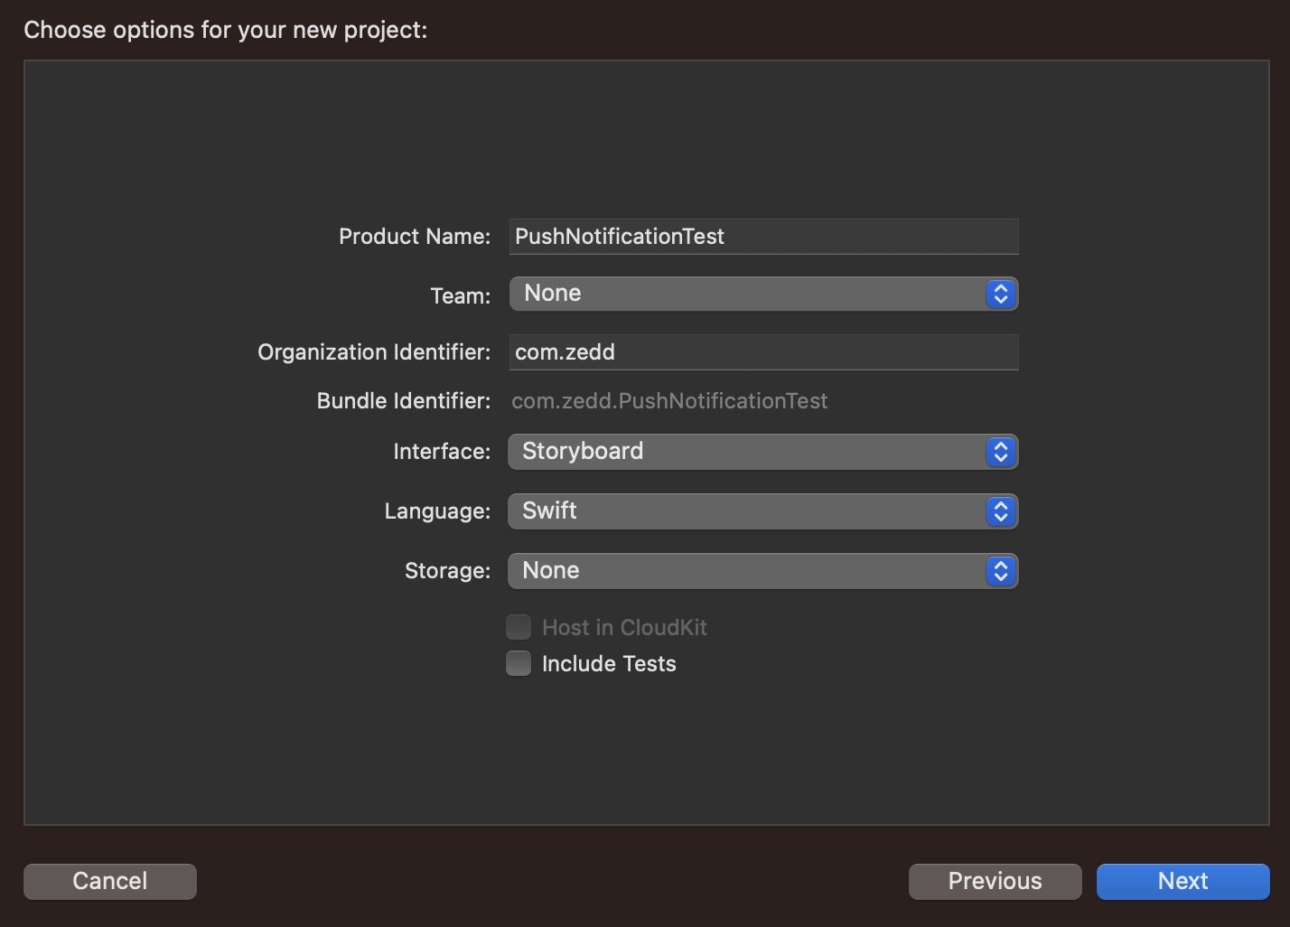Click the bundle identifier text com.zedd.PushNotificationTest

tap(669, 401)
